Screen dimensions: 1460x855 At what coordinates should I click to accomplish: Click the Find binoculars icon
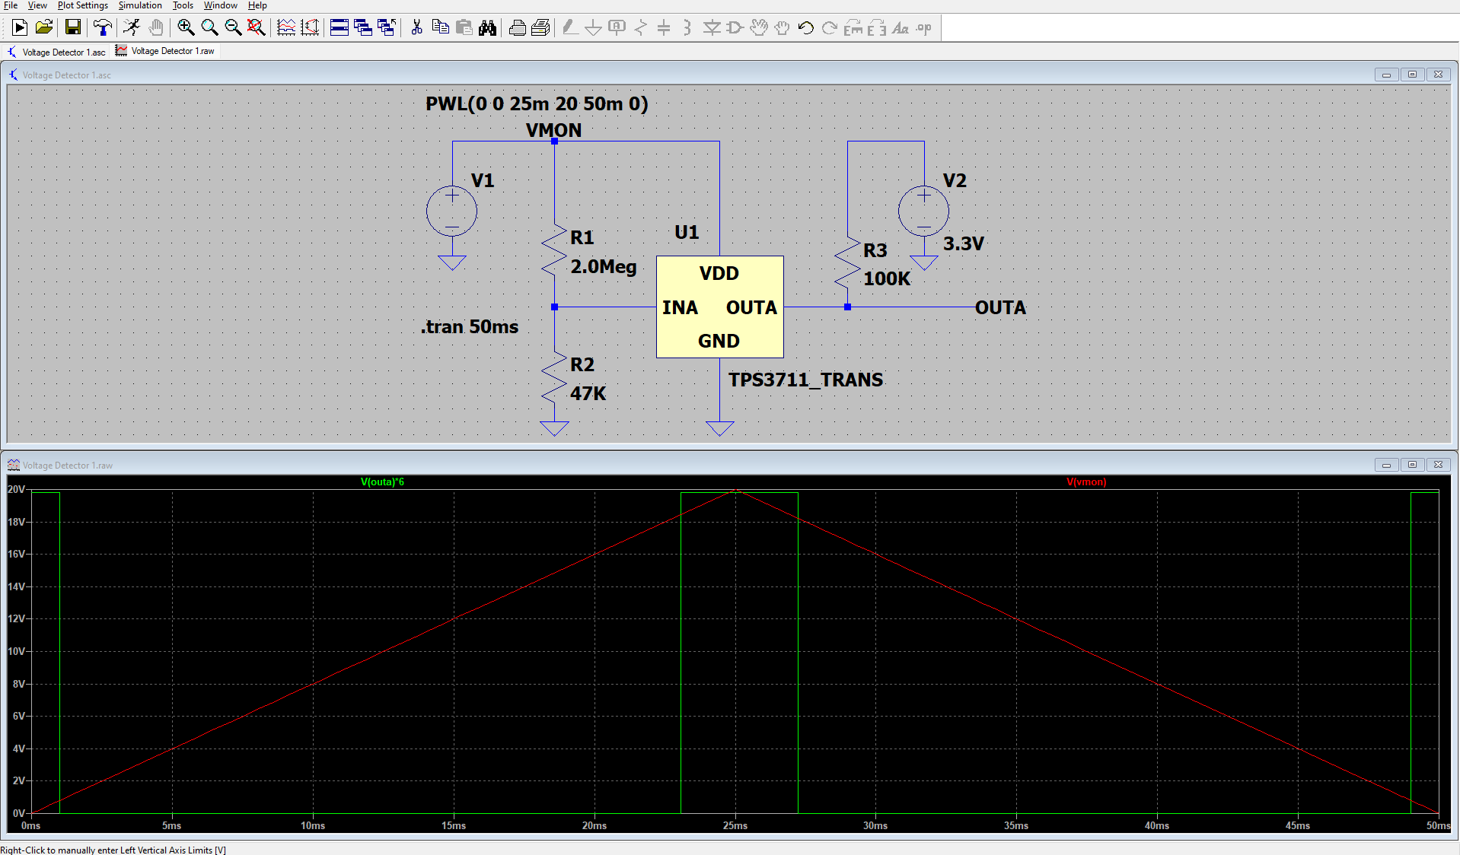coord(487,28)
